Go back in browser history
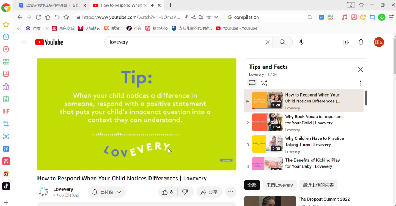 point(20,17)
